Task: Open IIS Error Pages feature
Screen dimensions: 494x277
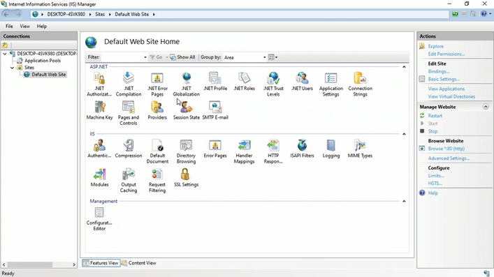Action: click(215, 149)
